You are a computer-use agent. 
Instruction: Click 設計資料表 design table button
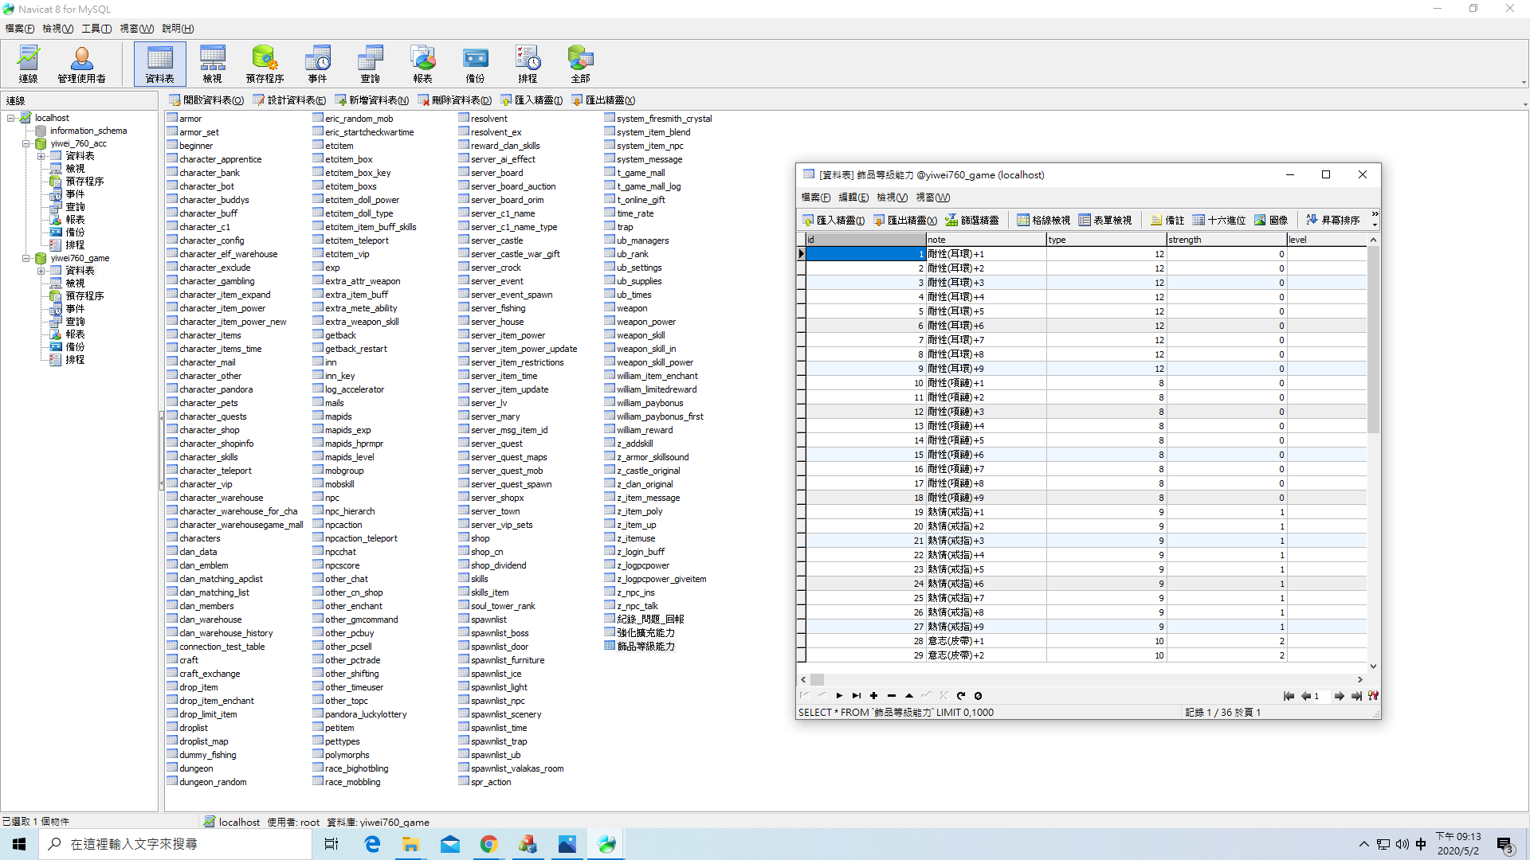(290, 100)
